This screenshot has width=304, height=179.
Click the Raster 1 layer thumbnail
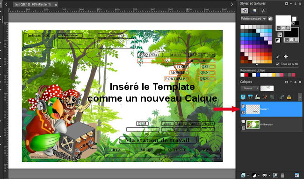[x=253, y=109]
